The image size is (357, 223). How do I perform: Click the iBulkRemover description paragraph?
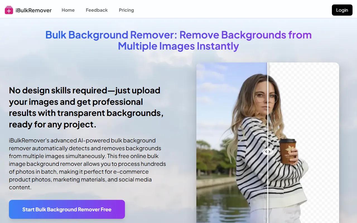point(87,164)
